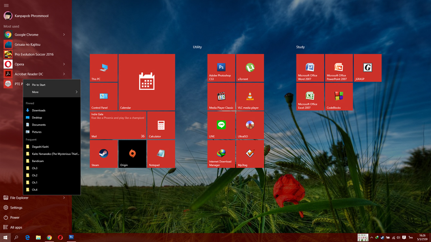The width and height of the screenshot is (431, 242).
Task: Open the Mail tile showing Indie Gala
Action: [118, 125]
